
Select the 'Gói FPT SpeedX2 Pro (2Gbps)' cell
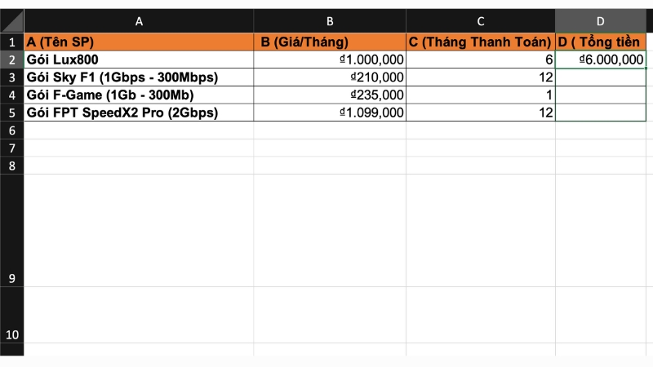tap(139, 113)
